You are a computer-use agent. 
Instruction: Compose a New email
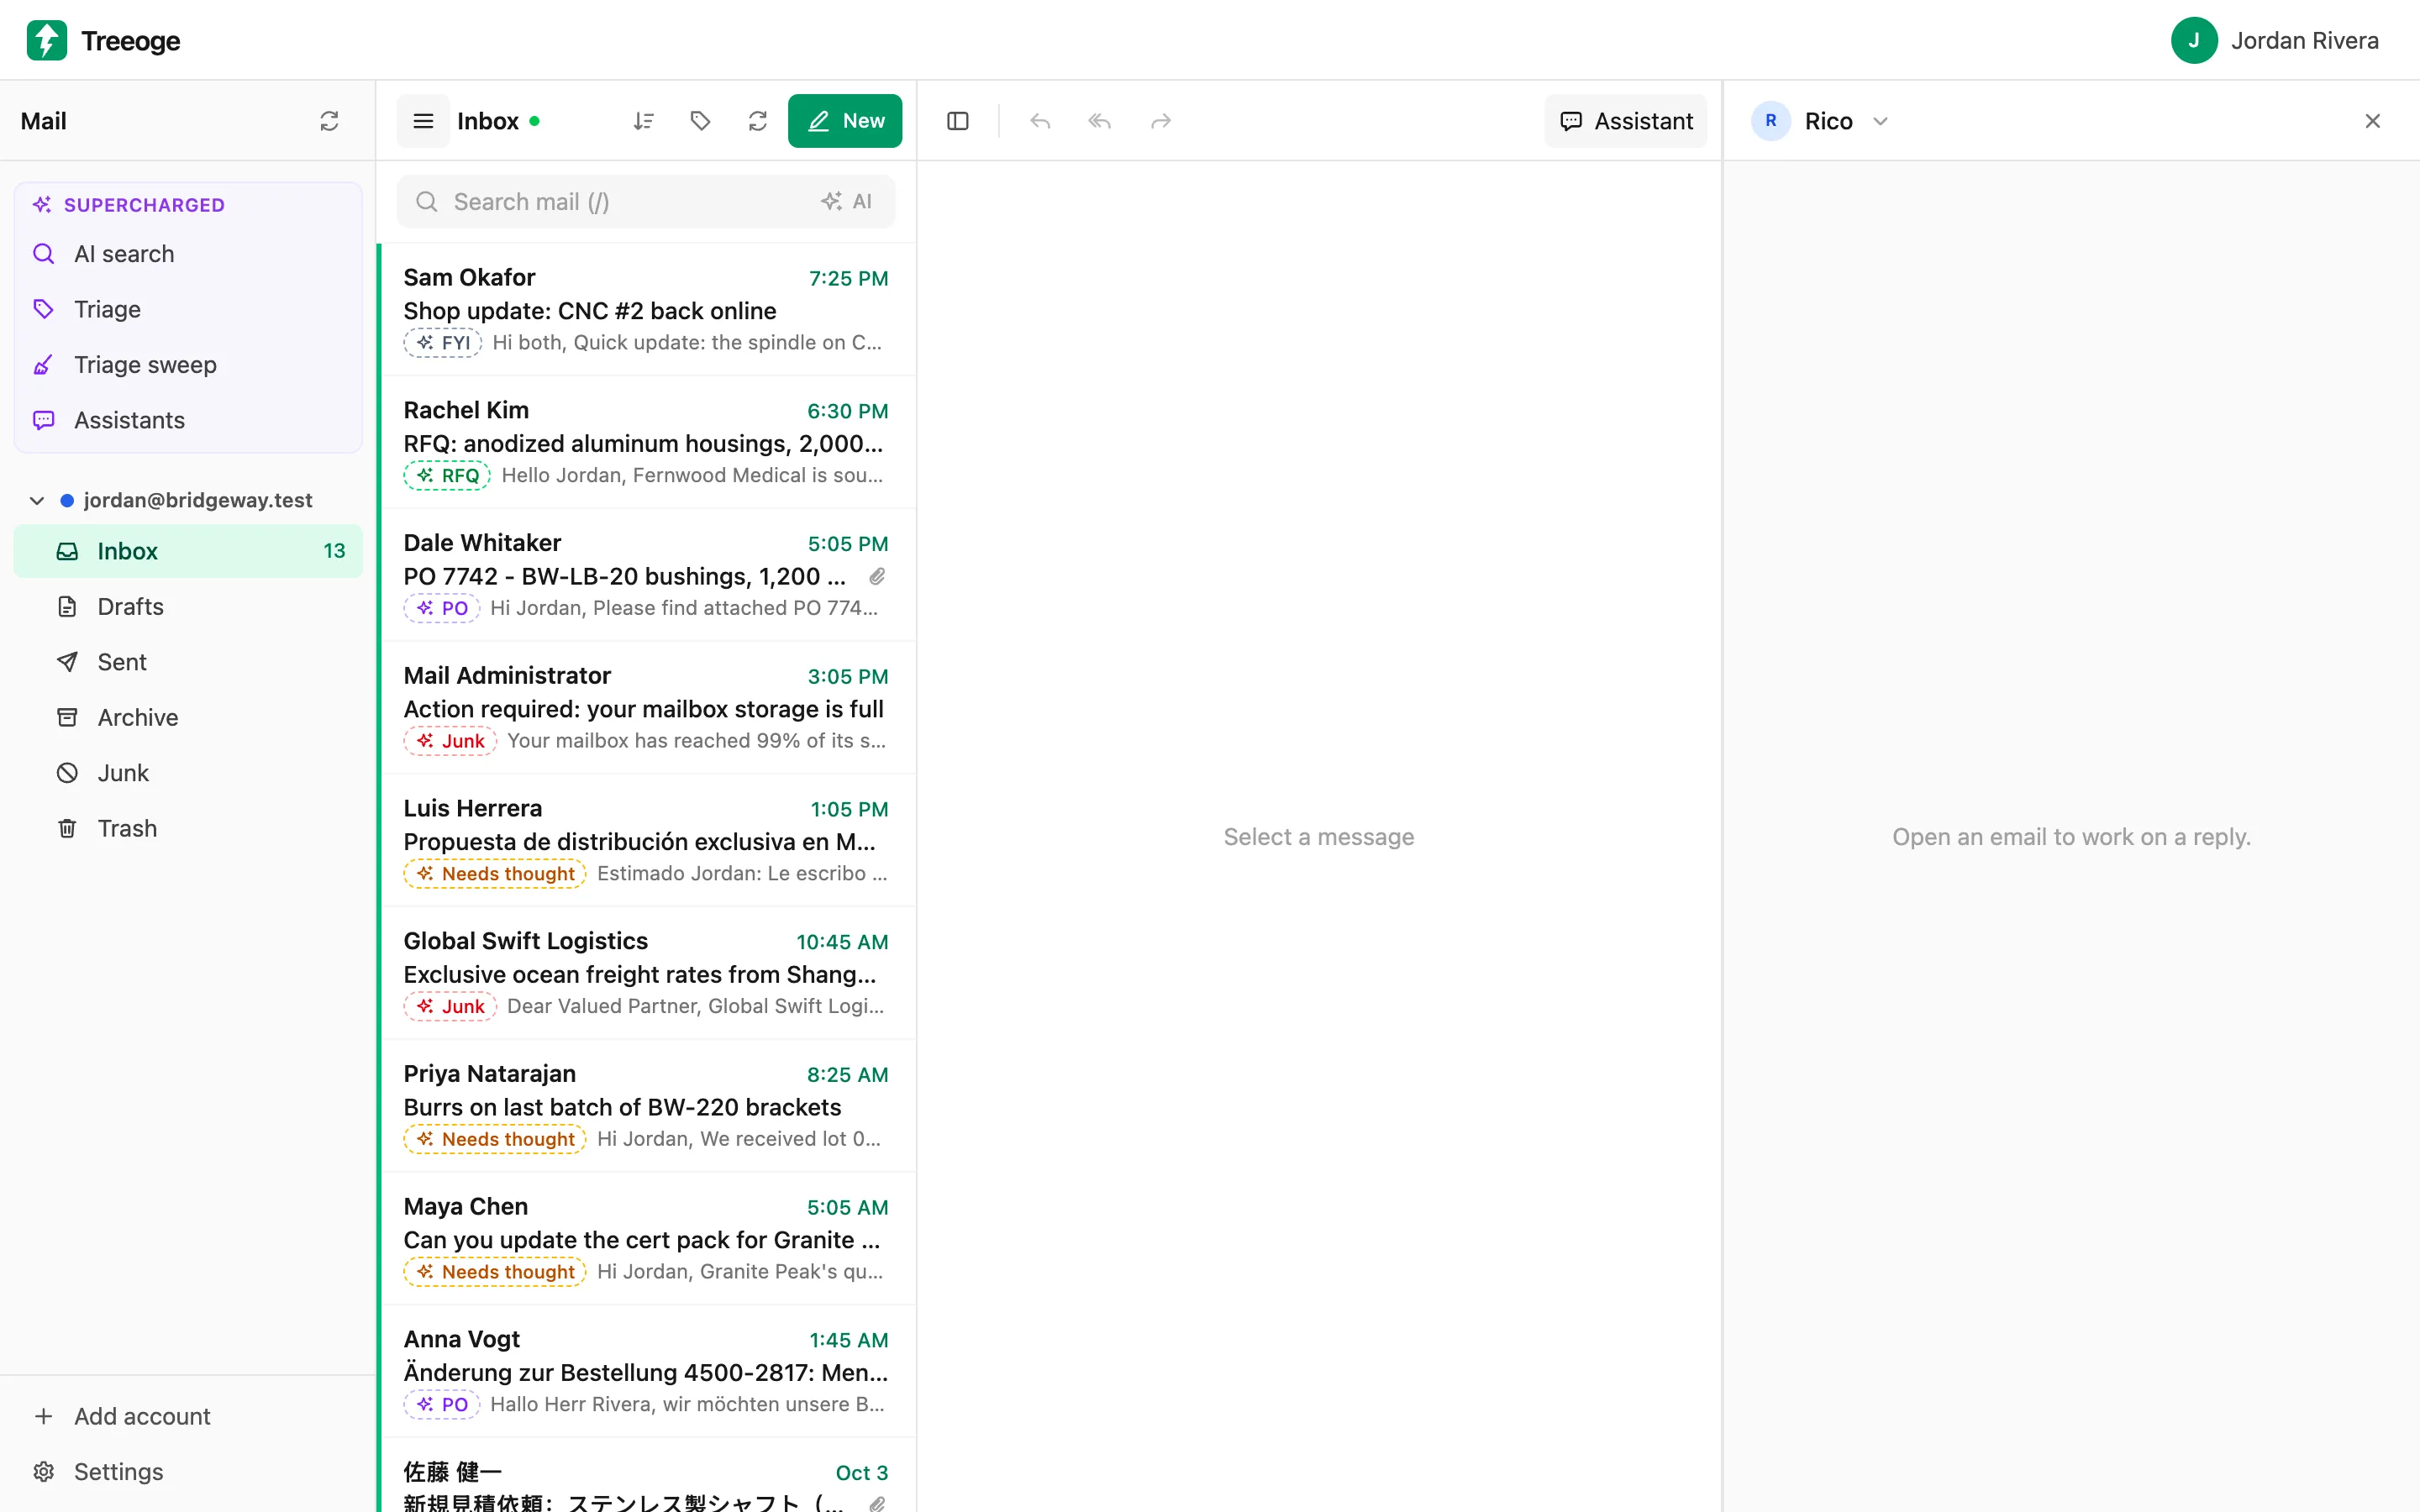coord(845,121)
